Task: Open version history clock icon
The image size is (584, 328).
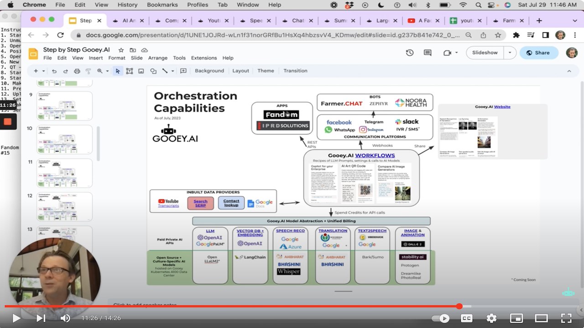Action: click(410, 53)
